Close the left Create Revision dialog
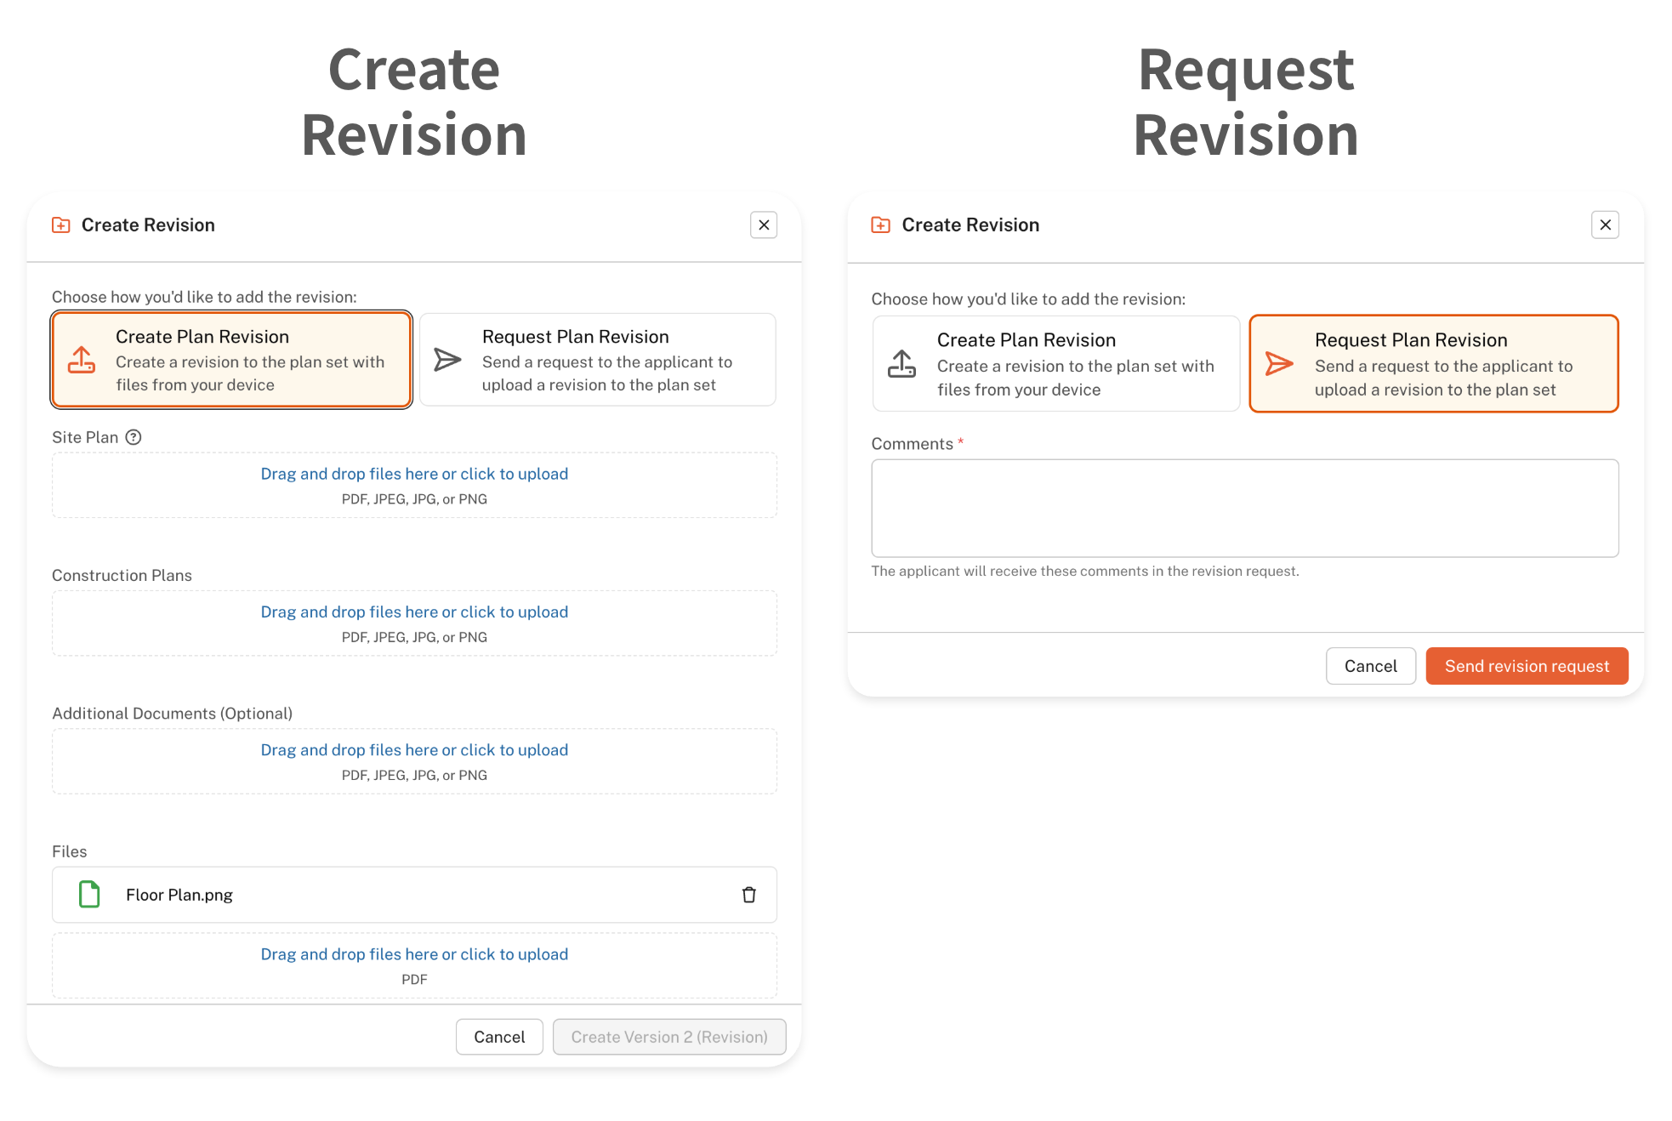 coord(764,225)
